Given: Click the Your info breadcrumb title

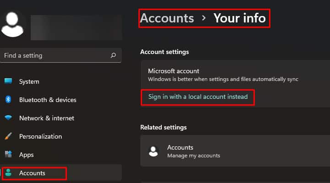Looking at the screenshot, I should (240, 18).
